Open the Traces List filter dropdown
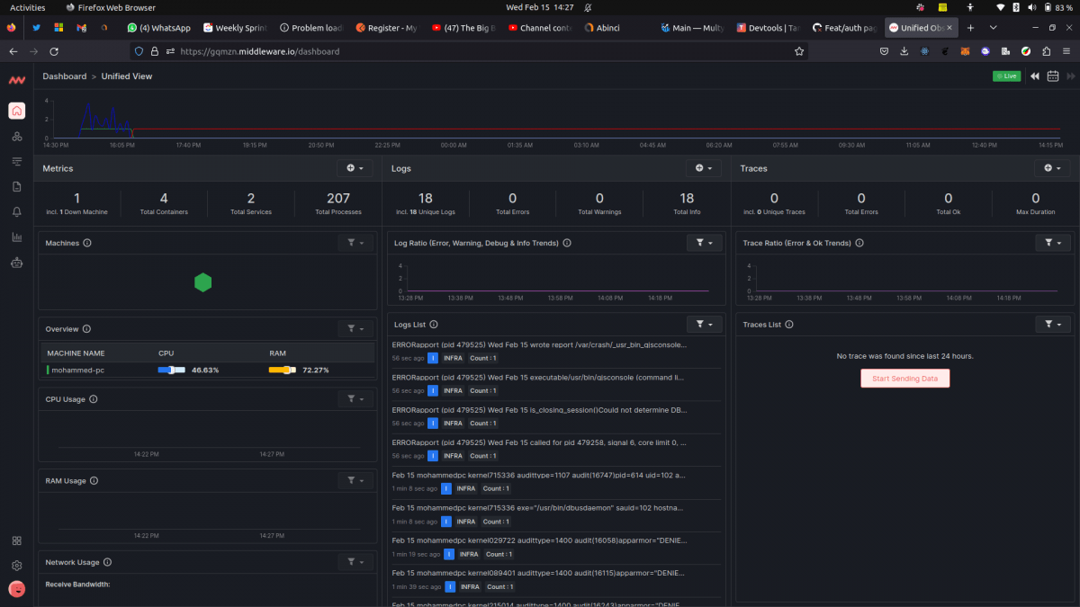This screenshot has width=1080, height=607. pos(1052,324)
